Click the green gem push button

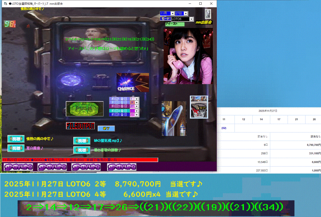[x=85, y=109]
